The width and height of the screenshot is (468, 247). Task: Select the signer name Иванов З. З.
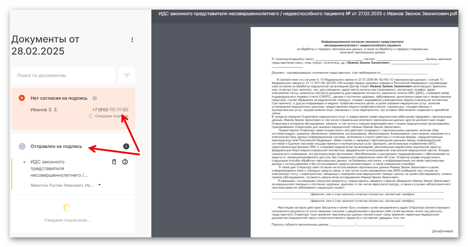pos(44,110)
